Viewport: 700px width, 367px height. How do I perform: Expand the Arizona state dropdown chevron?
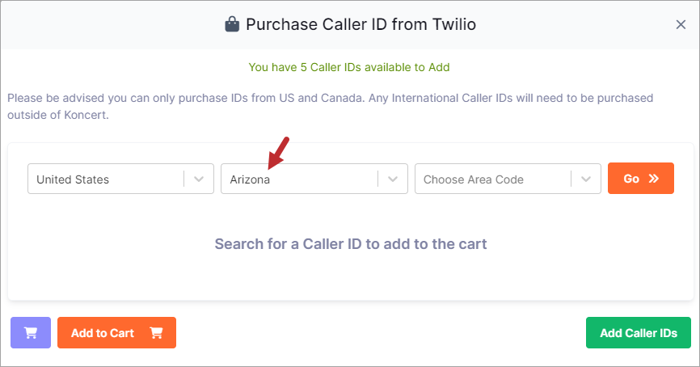[x=392, y=179]
